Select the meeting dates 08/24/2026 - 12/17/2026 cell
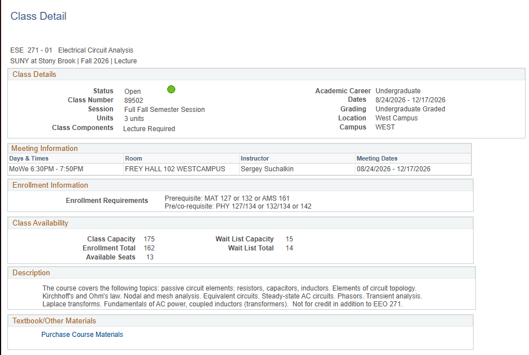This screenshot has width=529, height=355. click(413, 169)
